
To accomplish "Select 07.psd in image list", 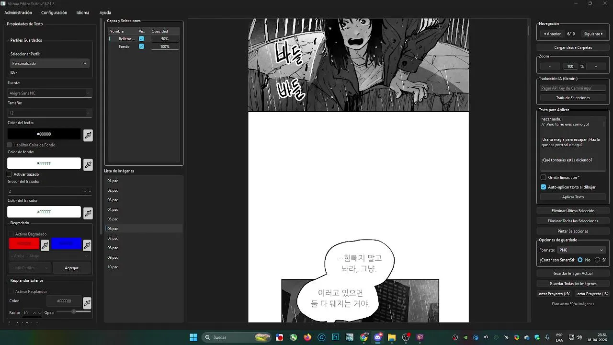I will (144, 238).
